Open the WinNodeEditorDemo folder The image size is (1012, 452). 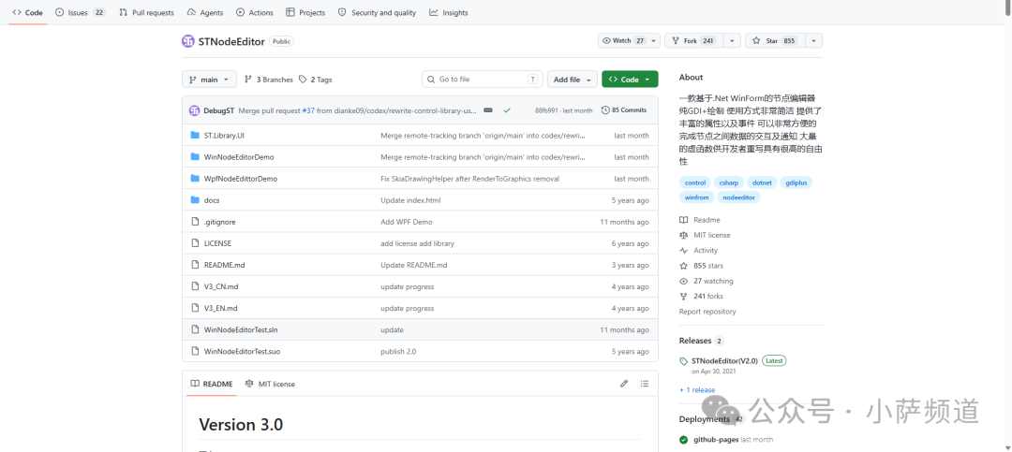[239, 156]
